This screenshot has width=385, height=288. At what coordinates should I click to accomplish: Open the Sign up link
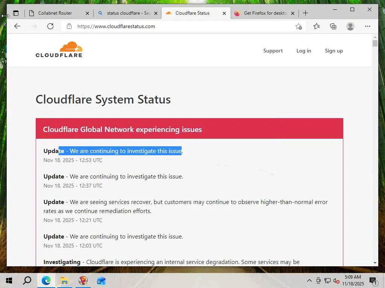pos(334,51)
